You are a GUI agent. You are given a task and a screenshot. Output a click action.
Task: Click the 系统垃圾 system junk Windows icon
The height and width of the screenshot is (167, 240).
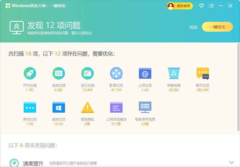pos(59,107)
